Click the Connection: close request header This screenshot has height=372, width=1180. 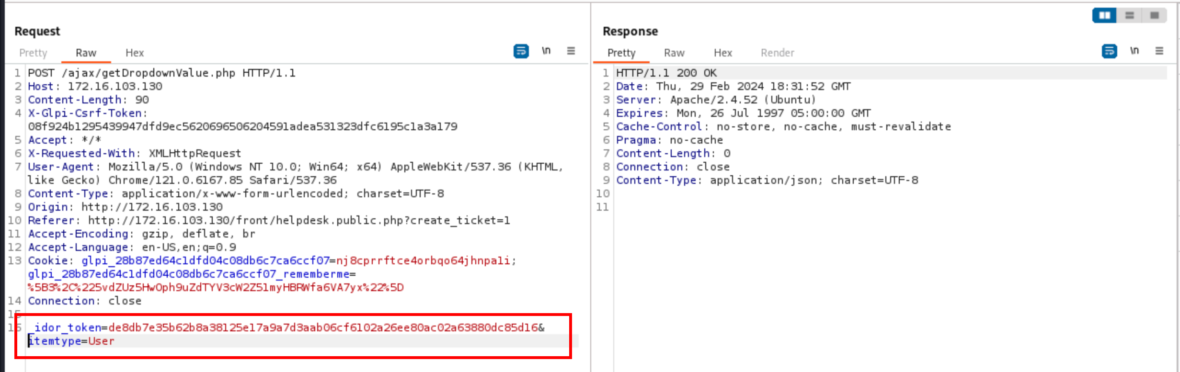[84, 301]
